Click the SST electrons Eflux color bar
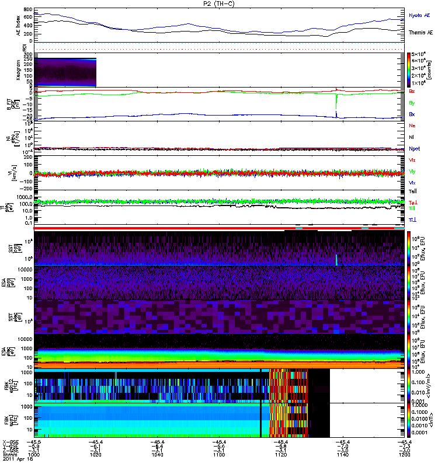The height and width of the screenshot is (467, 438). pos(409,317)
